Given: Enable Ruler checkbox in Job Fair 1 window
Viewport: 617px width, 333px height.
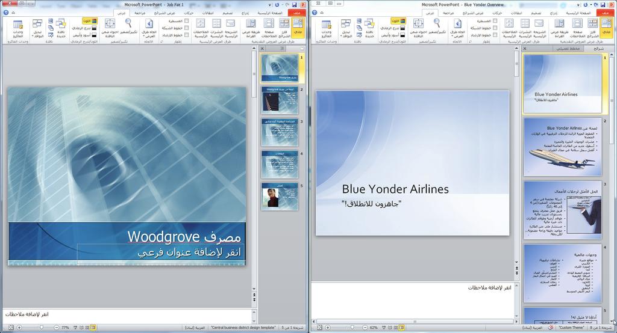Looking at the screenshot, I should (x=187, y=21).
